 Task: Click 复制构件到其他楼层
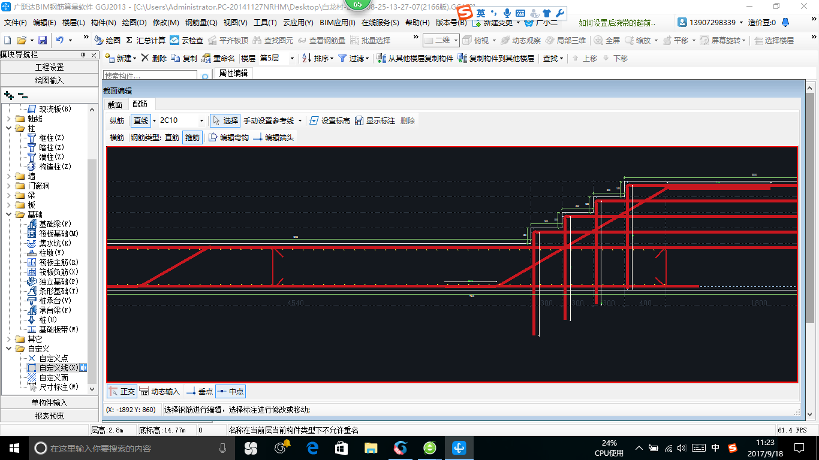coord(496,58)
